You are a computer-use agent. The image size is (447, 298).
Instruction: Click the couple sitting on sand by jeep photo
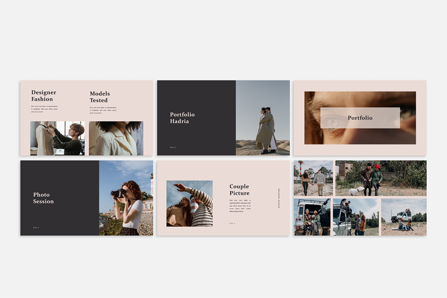pos(403,217)
